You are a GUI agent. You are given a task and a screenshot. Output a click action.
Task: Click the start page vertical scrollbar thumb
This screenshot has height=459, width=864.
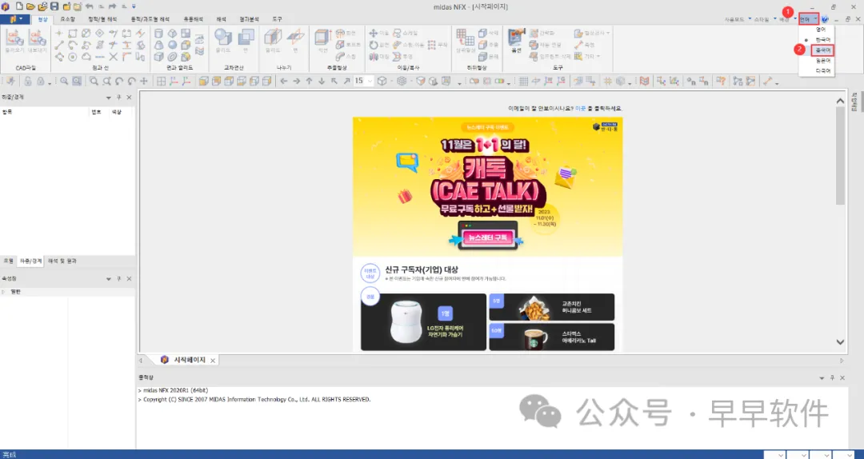[840, 156]
